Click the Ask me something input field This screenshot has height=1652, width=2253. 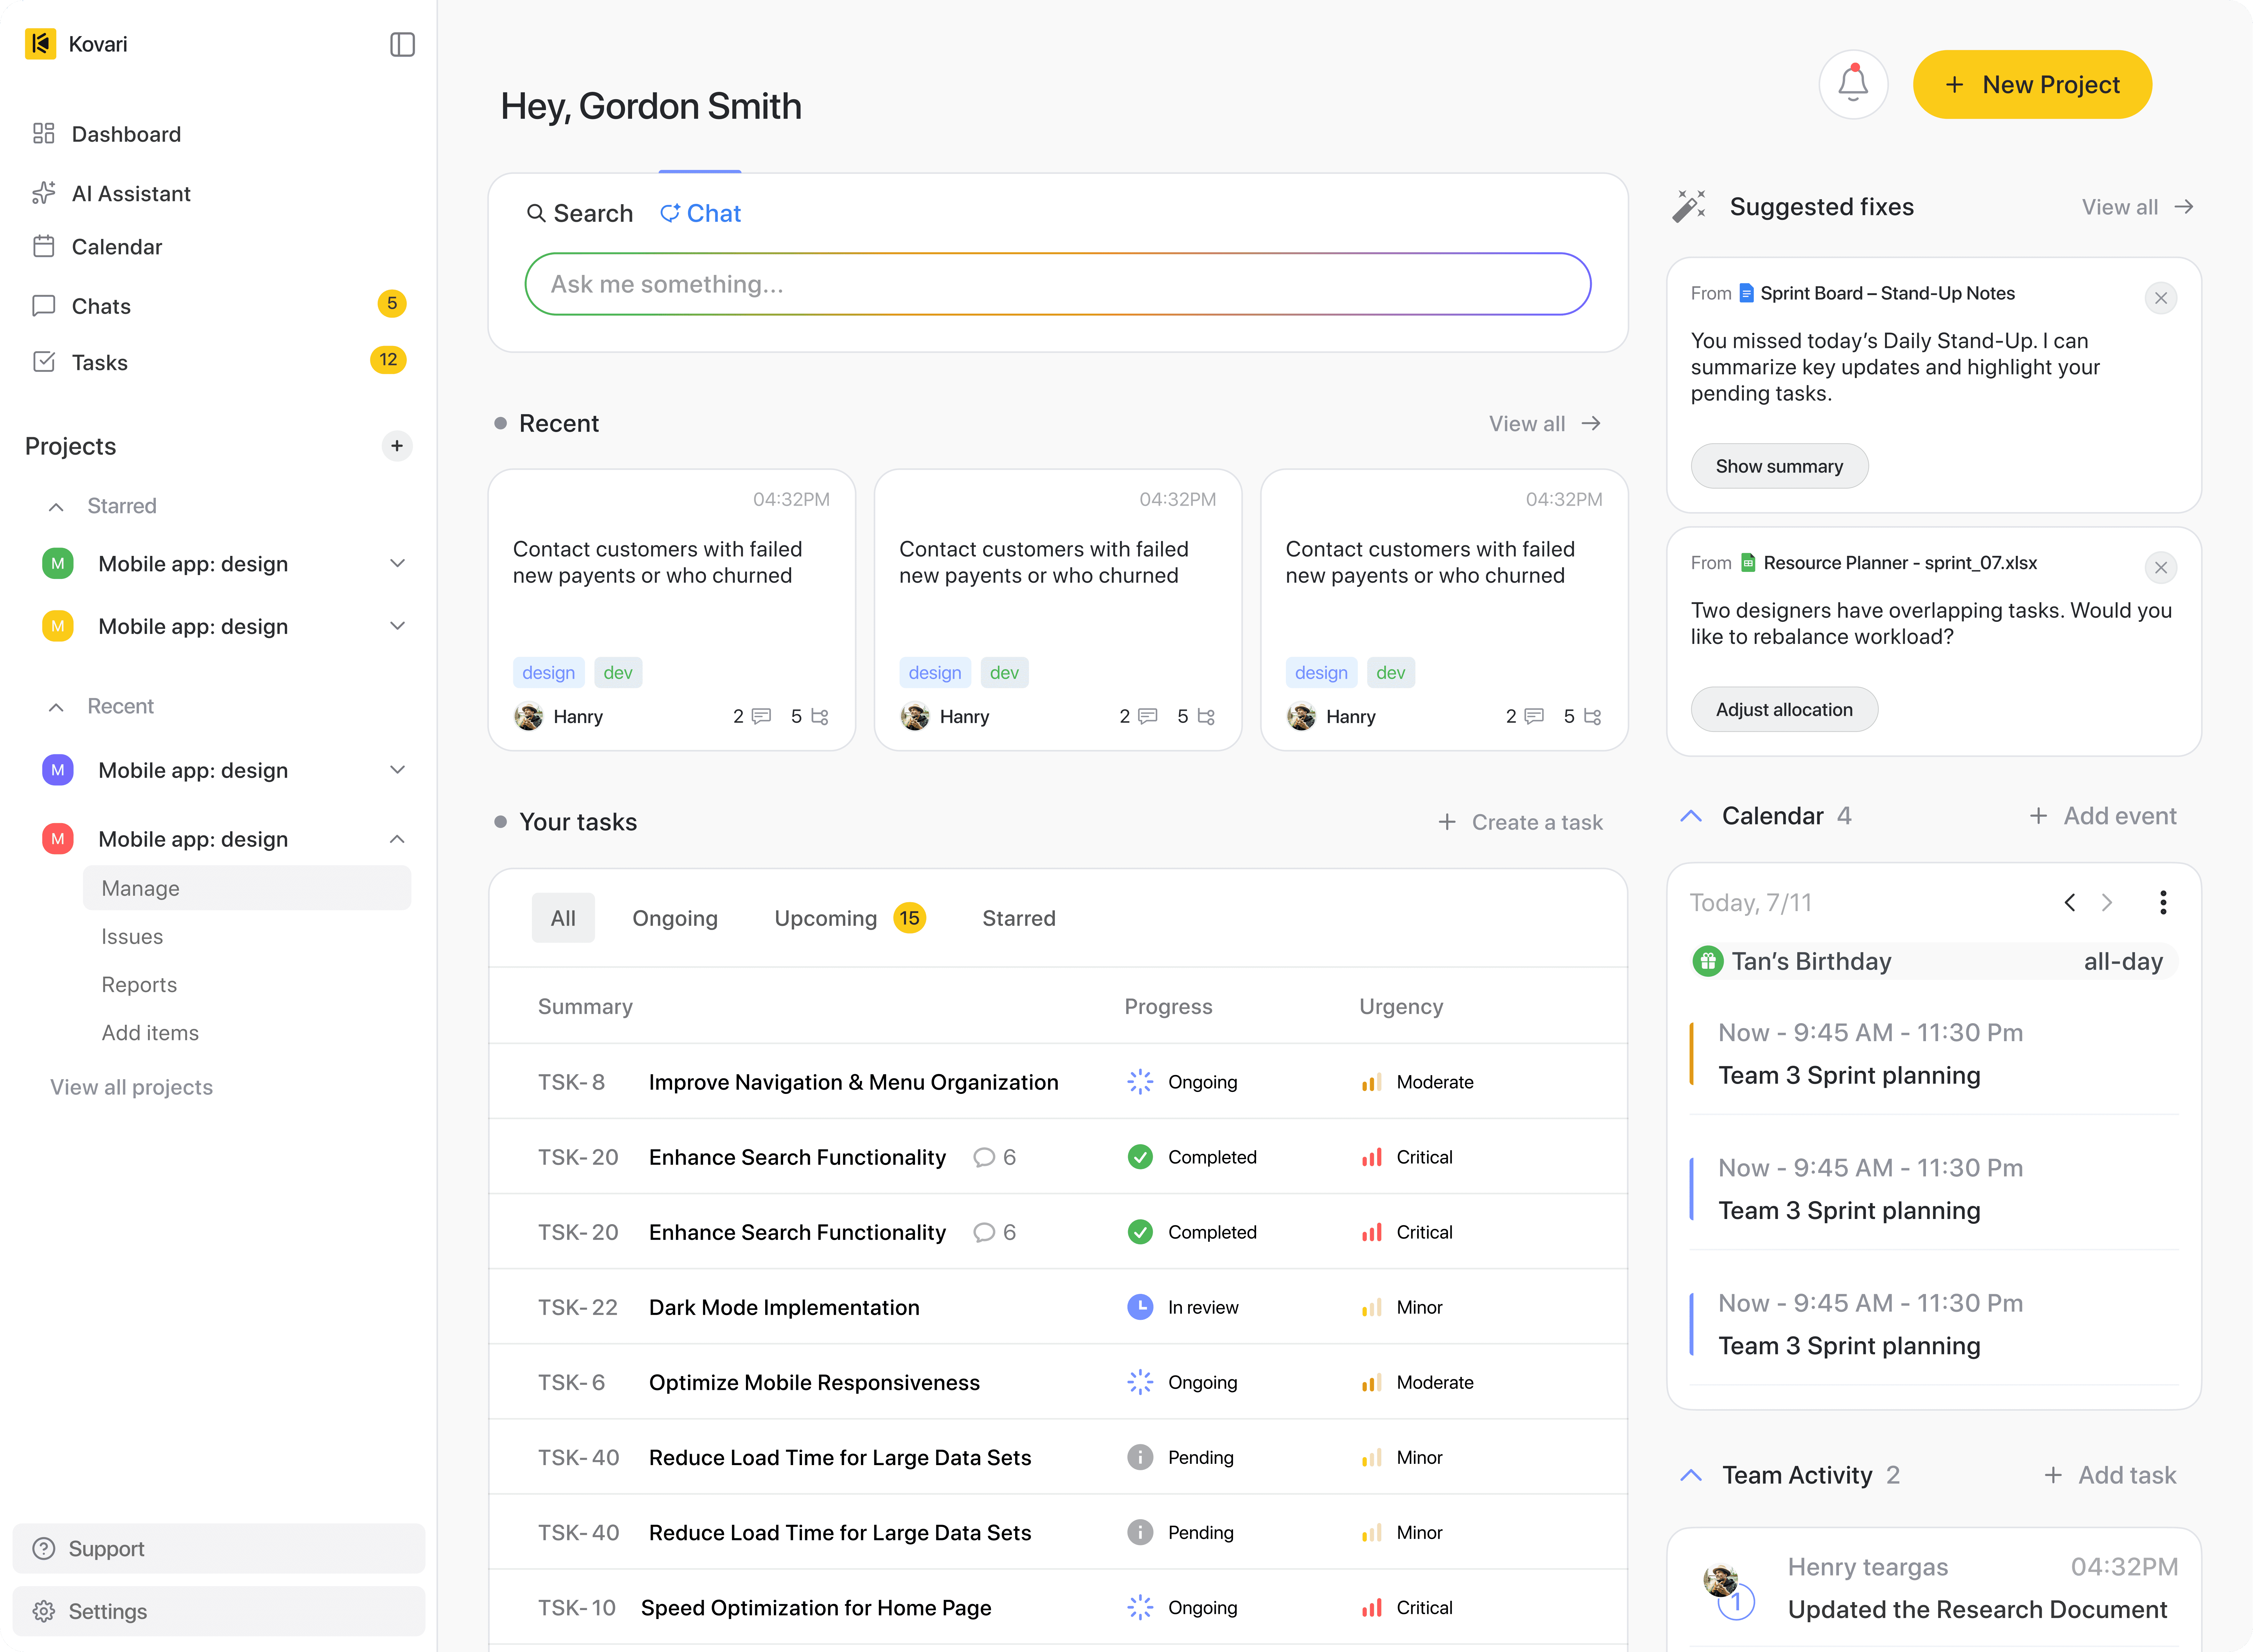[x=1057, y=284]
